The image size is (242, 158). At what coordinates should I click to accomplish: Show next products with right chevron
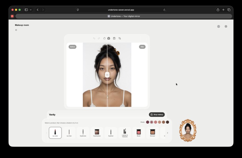tap(168, 133)
